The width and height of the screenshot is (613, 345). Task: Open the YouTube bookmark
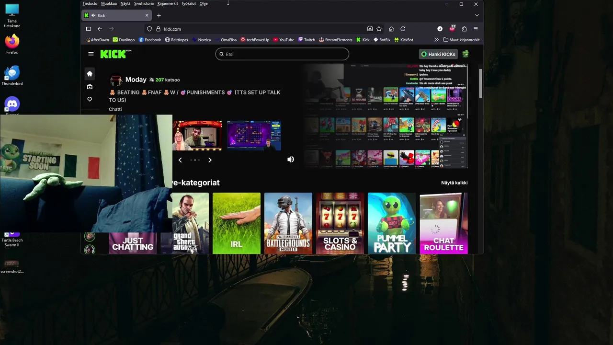(x=284, y=40)
